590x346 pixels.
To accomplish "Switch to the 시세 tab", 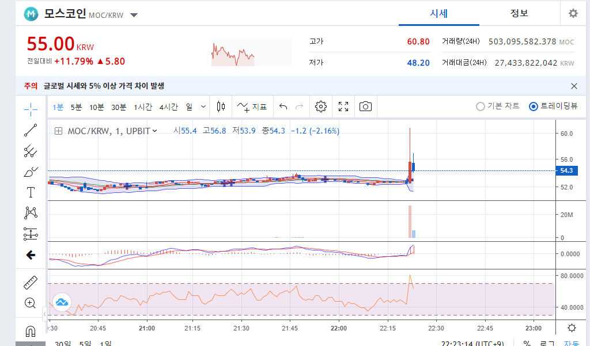I will [438, 14].
